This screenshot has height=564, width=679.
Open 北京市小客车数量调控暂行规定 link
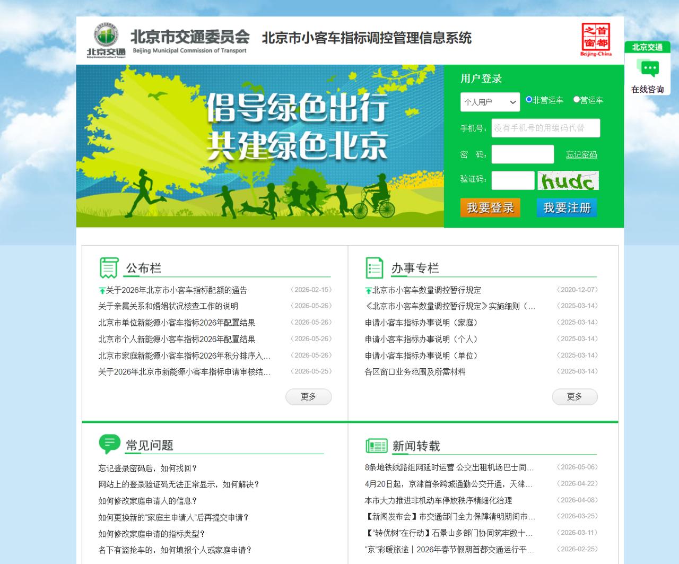pyautogui.click(x=426, y=290)
